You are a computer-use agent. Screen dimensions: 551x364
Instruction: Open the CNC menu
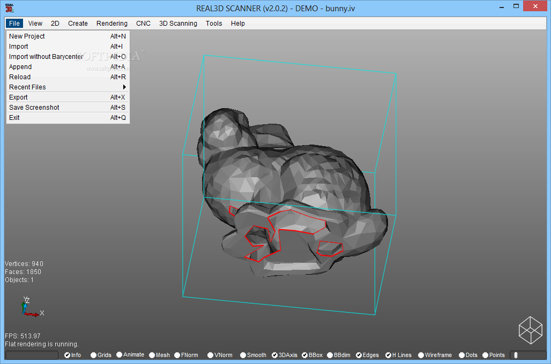pos(143,23)
